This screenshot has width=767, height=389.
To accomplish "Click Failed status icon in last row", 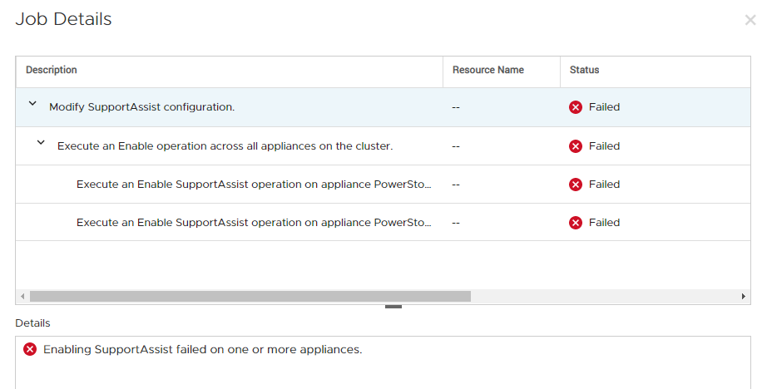I will point(575,223).
